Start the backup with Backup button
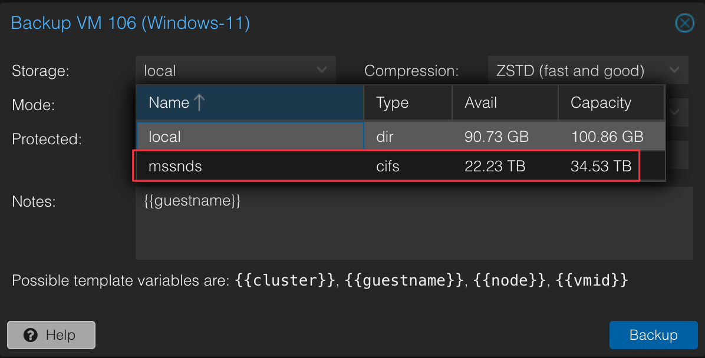Viewport: 705px width, 358px height. click(653, 335)
